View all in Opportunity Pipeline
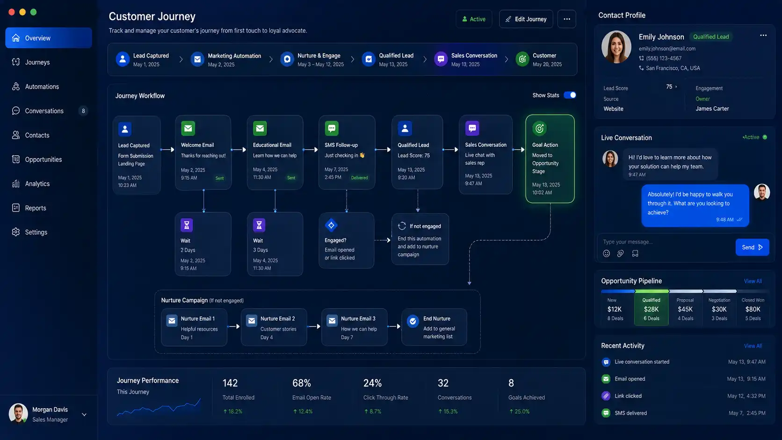This screenshot has height=440, width=782. [x=753, y=281]
